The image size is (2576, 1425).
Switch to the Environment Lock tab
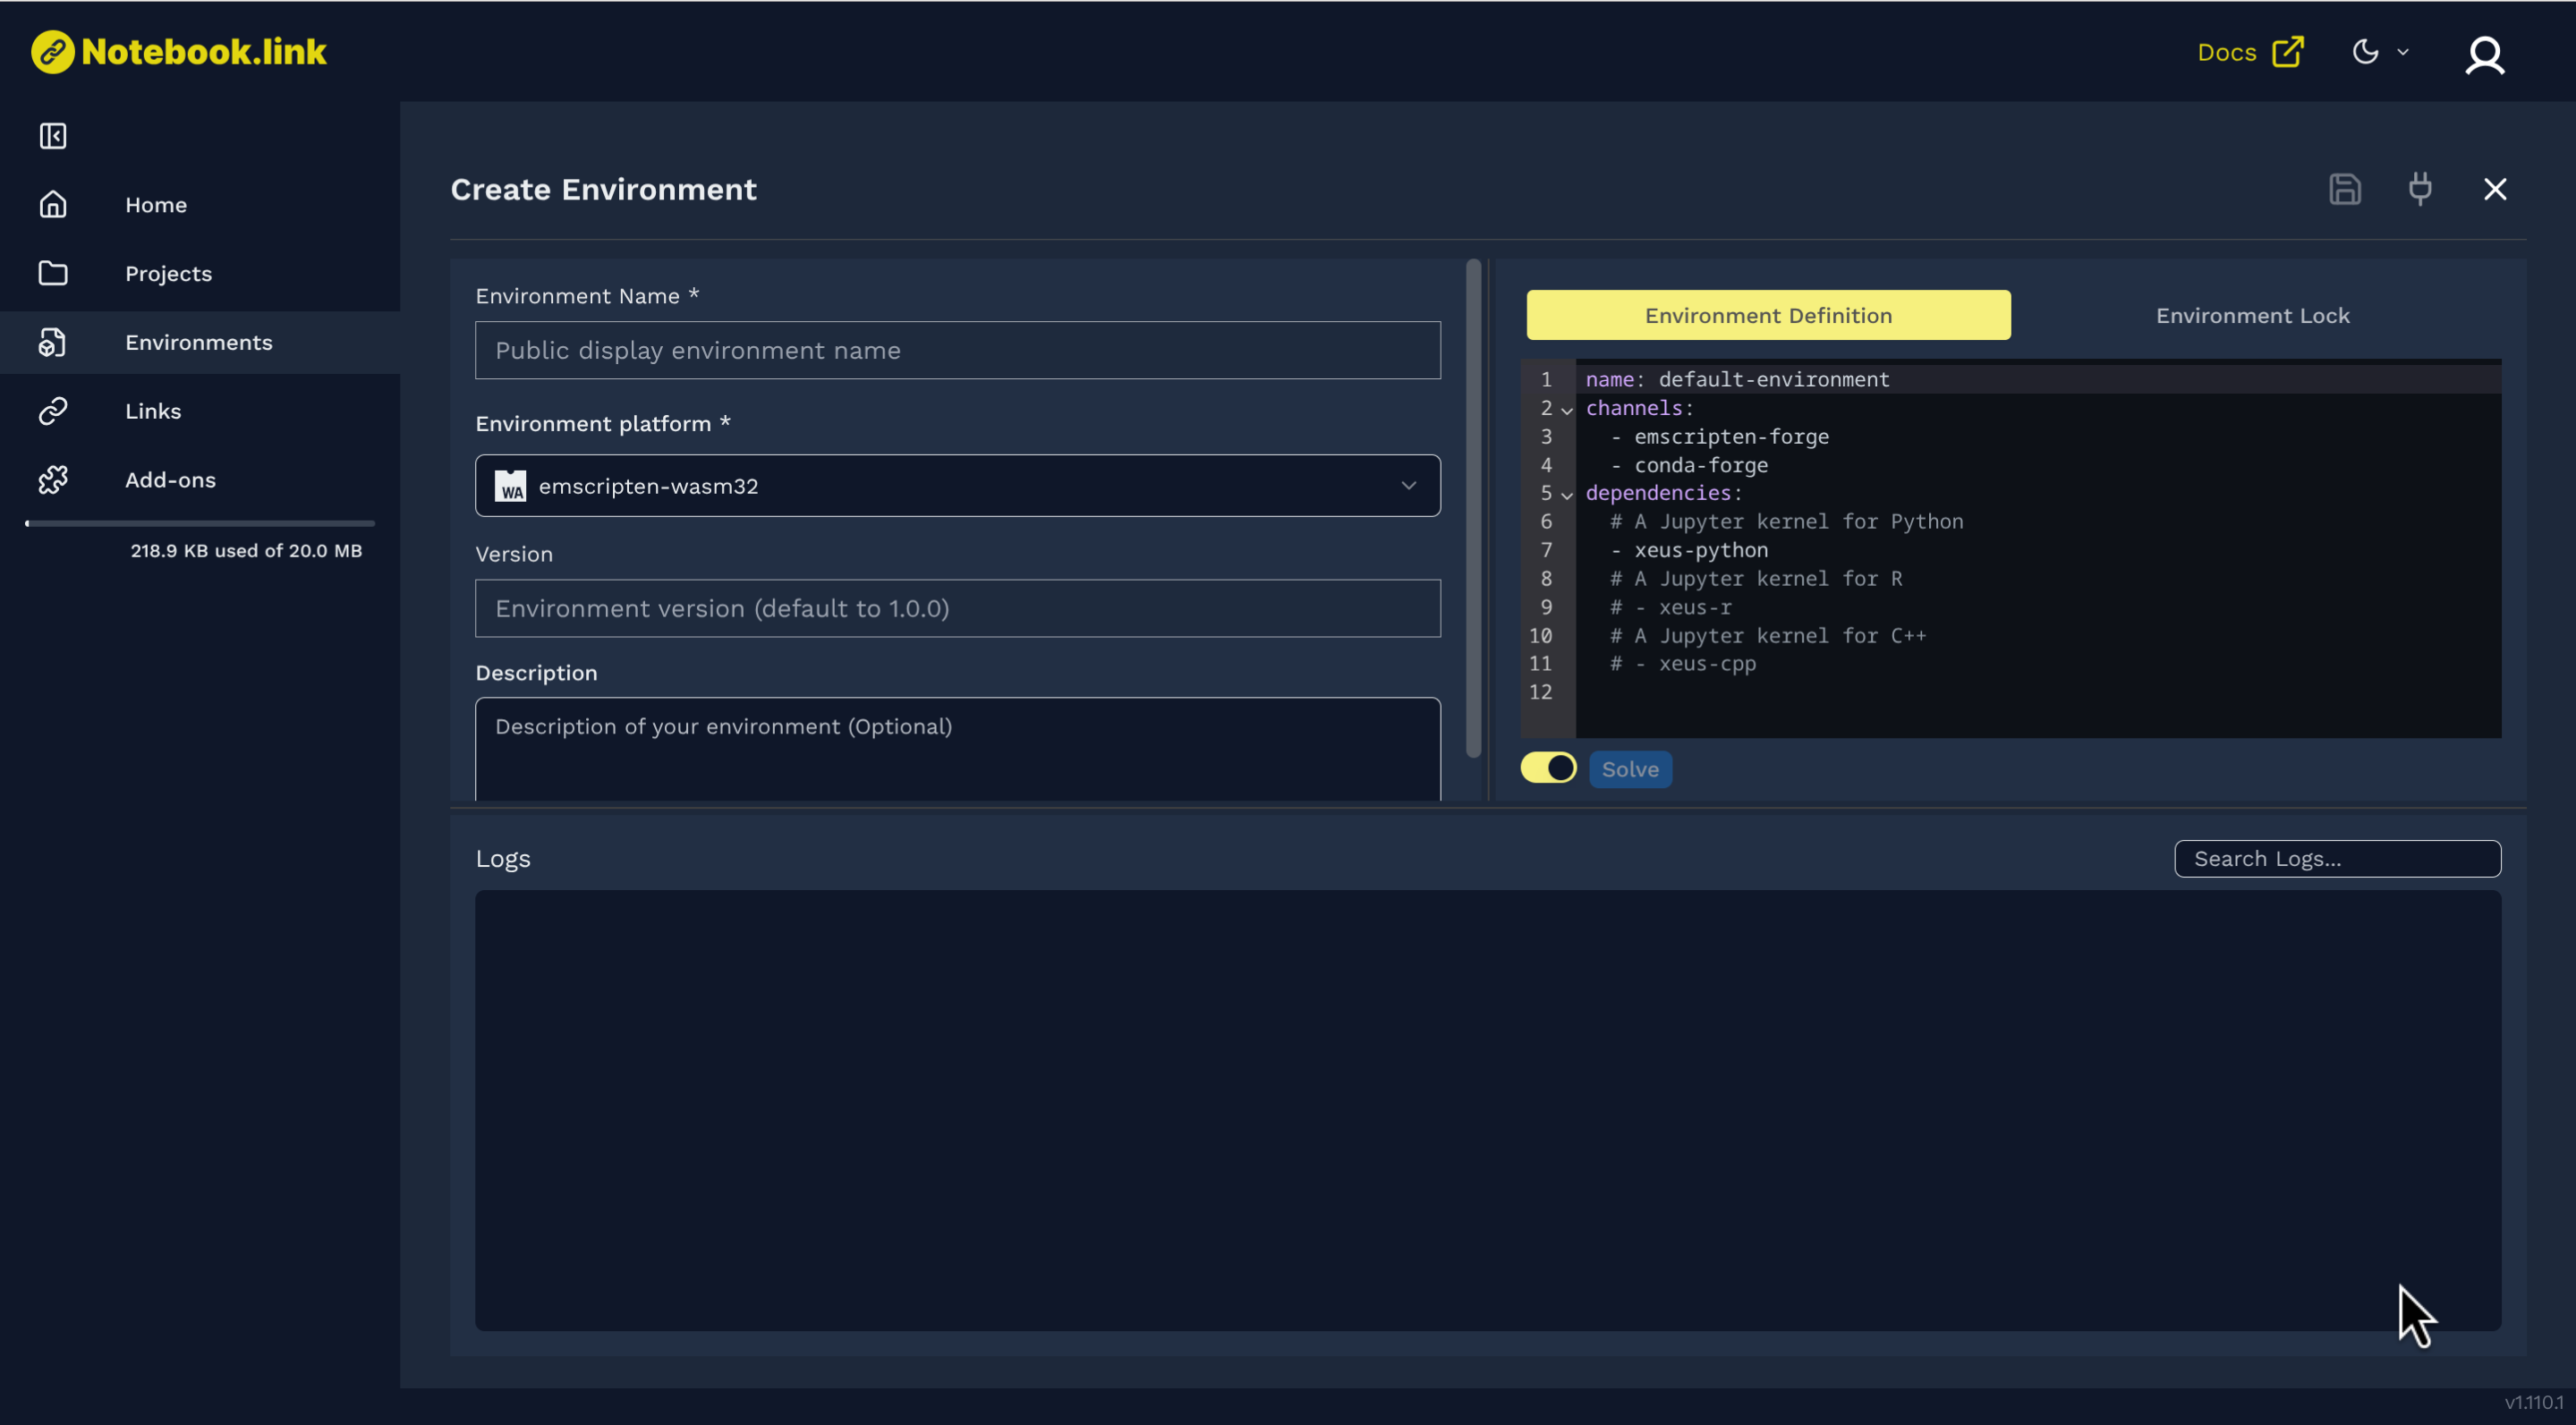(x=2252, y=315)
